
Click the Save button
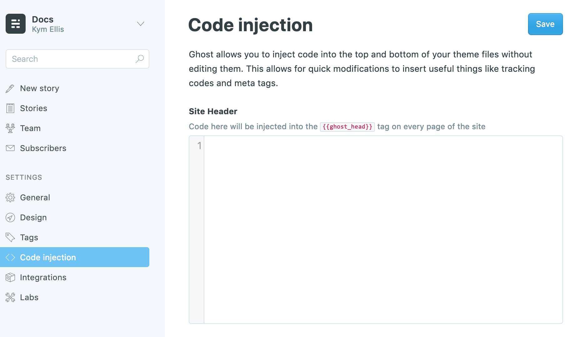click(x=545, y=24)
